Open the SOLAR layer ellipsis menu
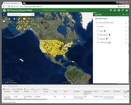This screenshot has width=131, height=105. click(126, 27)
